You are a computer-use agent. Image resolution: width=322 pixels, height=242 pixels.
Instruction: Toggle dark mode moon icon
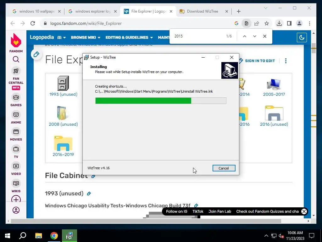click(x=302, y=37)
